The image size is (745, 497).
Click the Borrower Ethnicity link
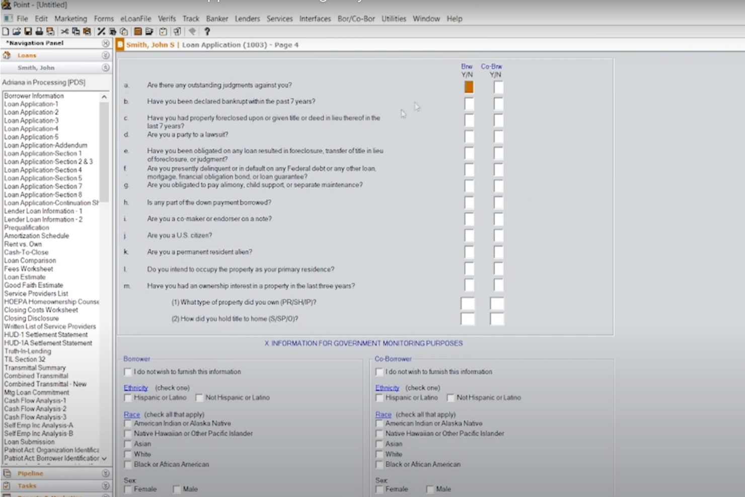coord(136,388)
